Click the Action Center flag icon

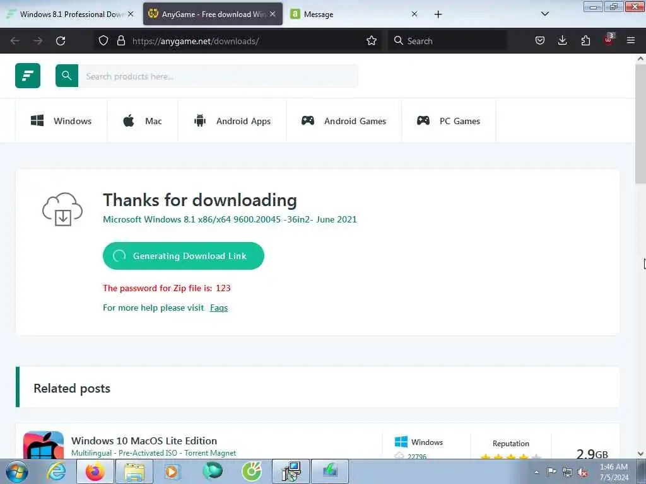coord(551,471)
